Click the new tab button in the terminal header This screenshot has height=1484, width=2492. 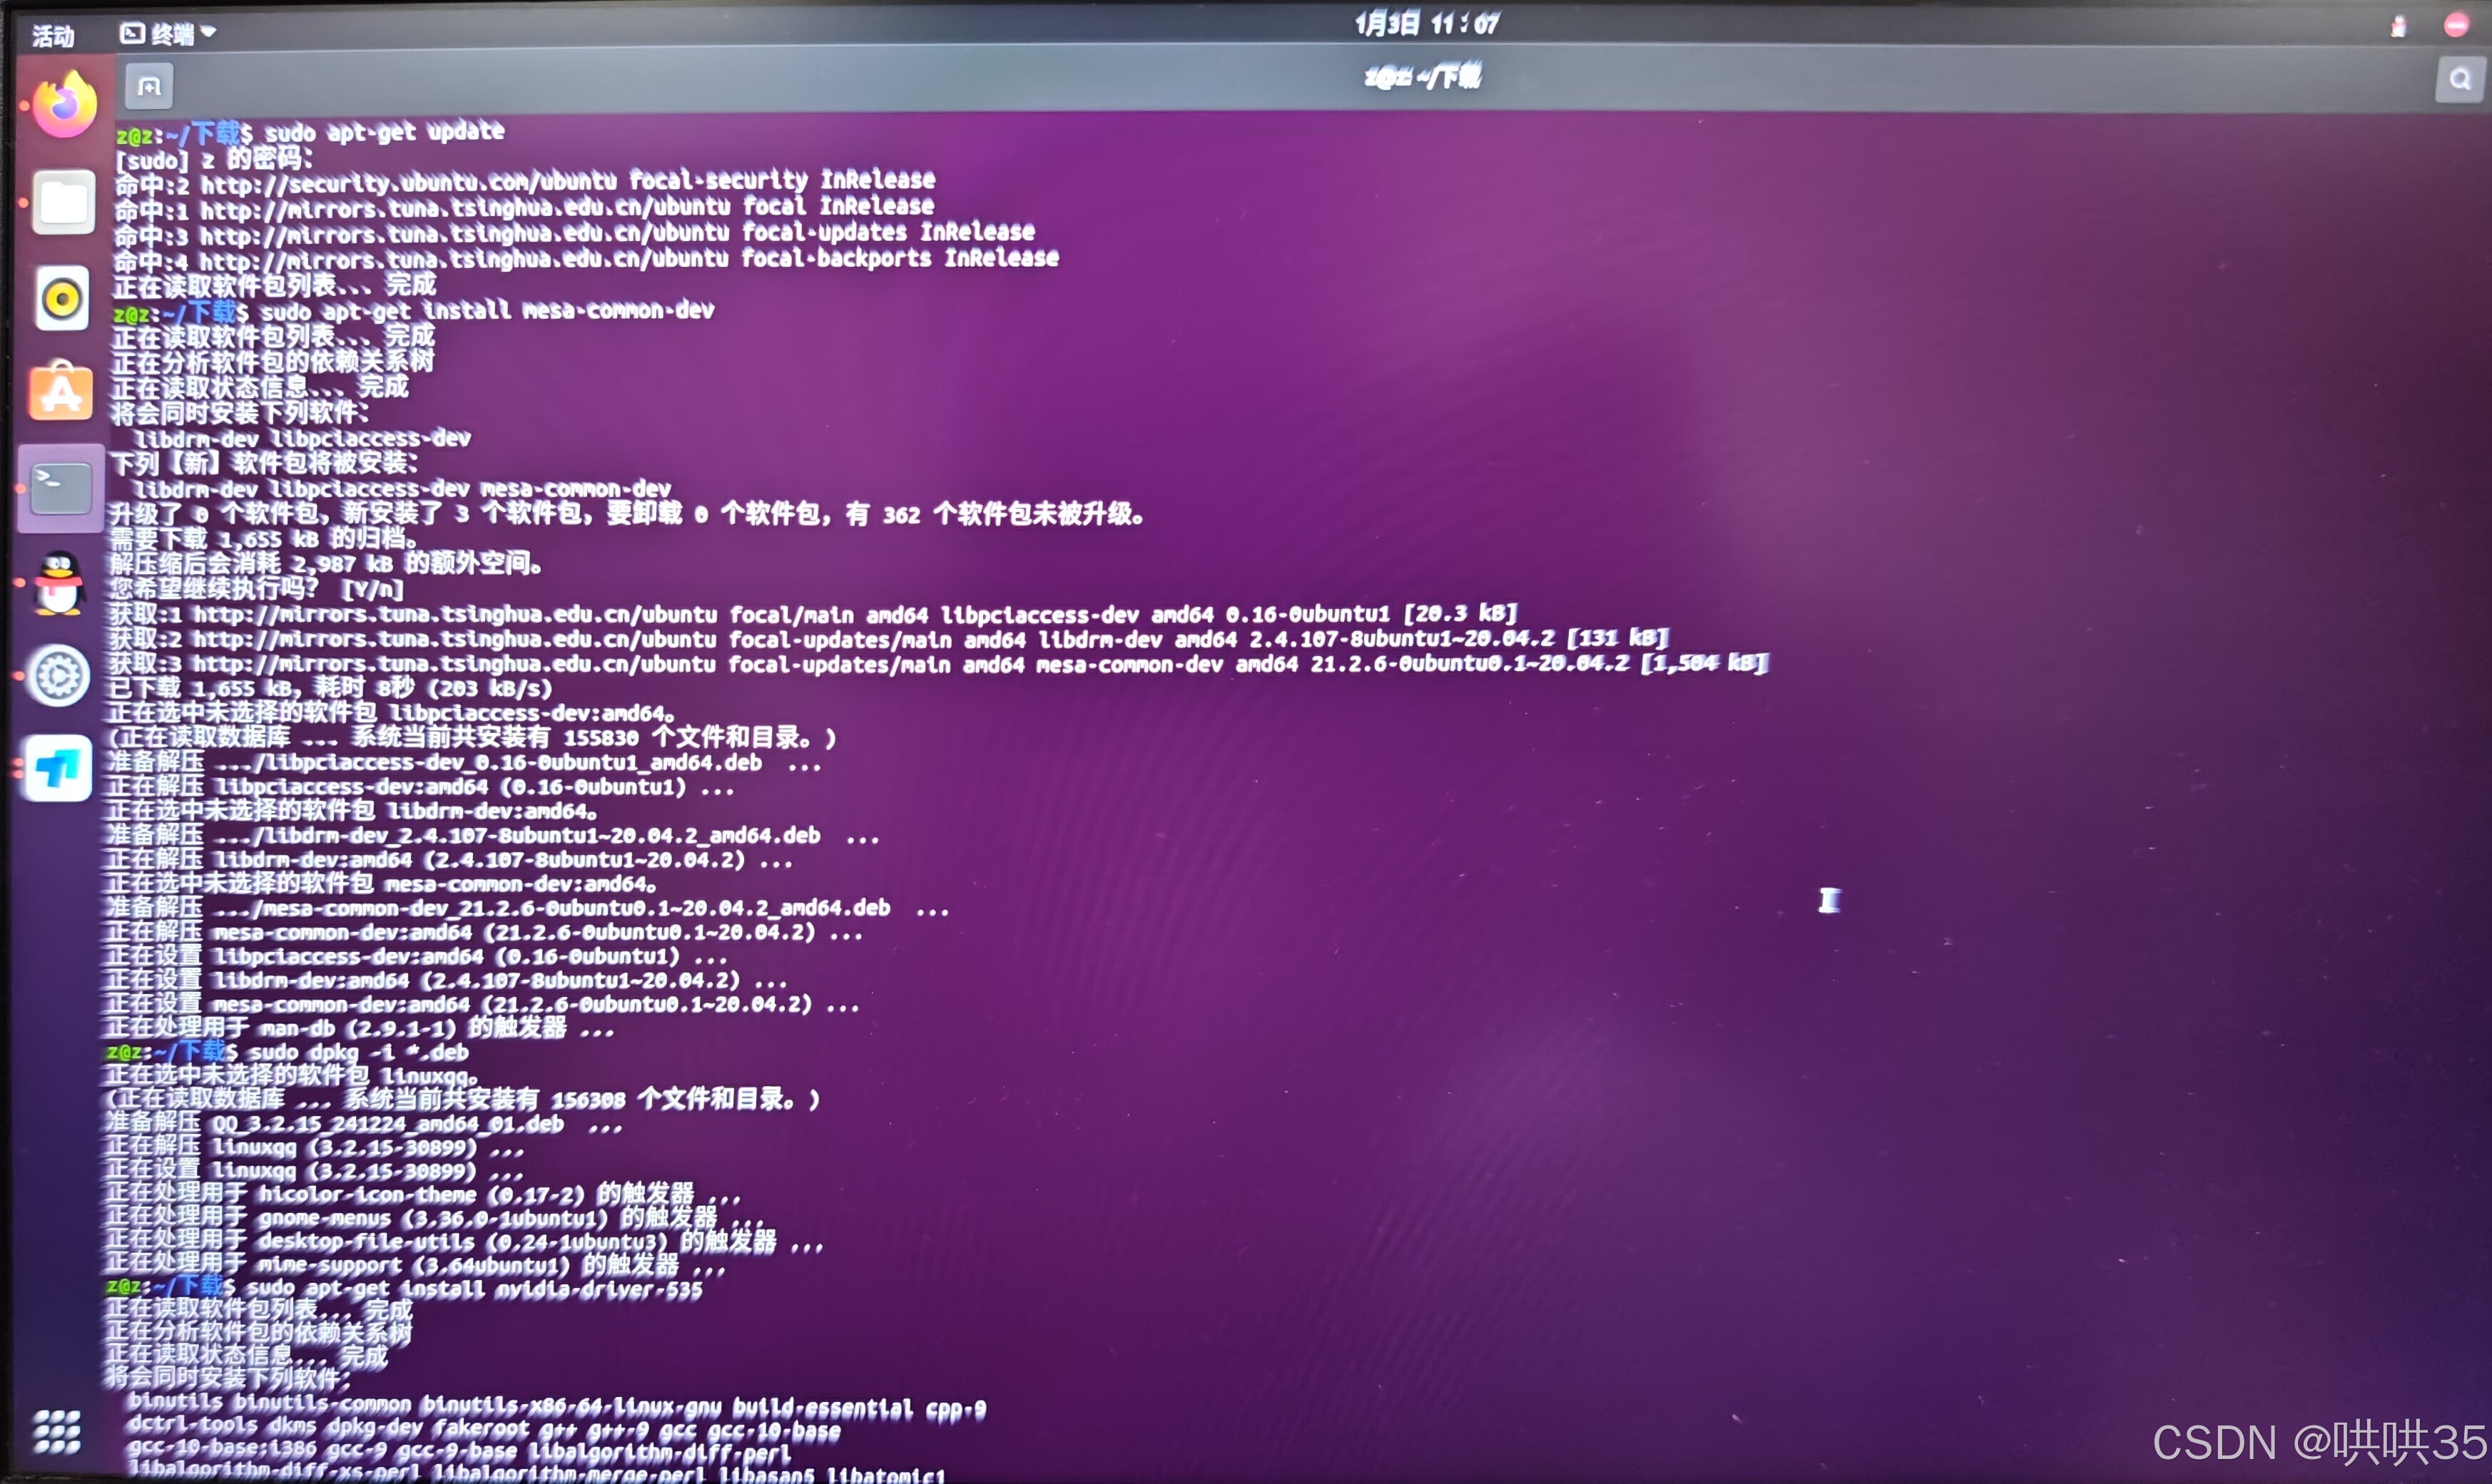click(x=149, y=87)
